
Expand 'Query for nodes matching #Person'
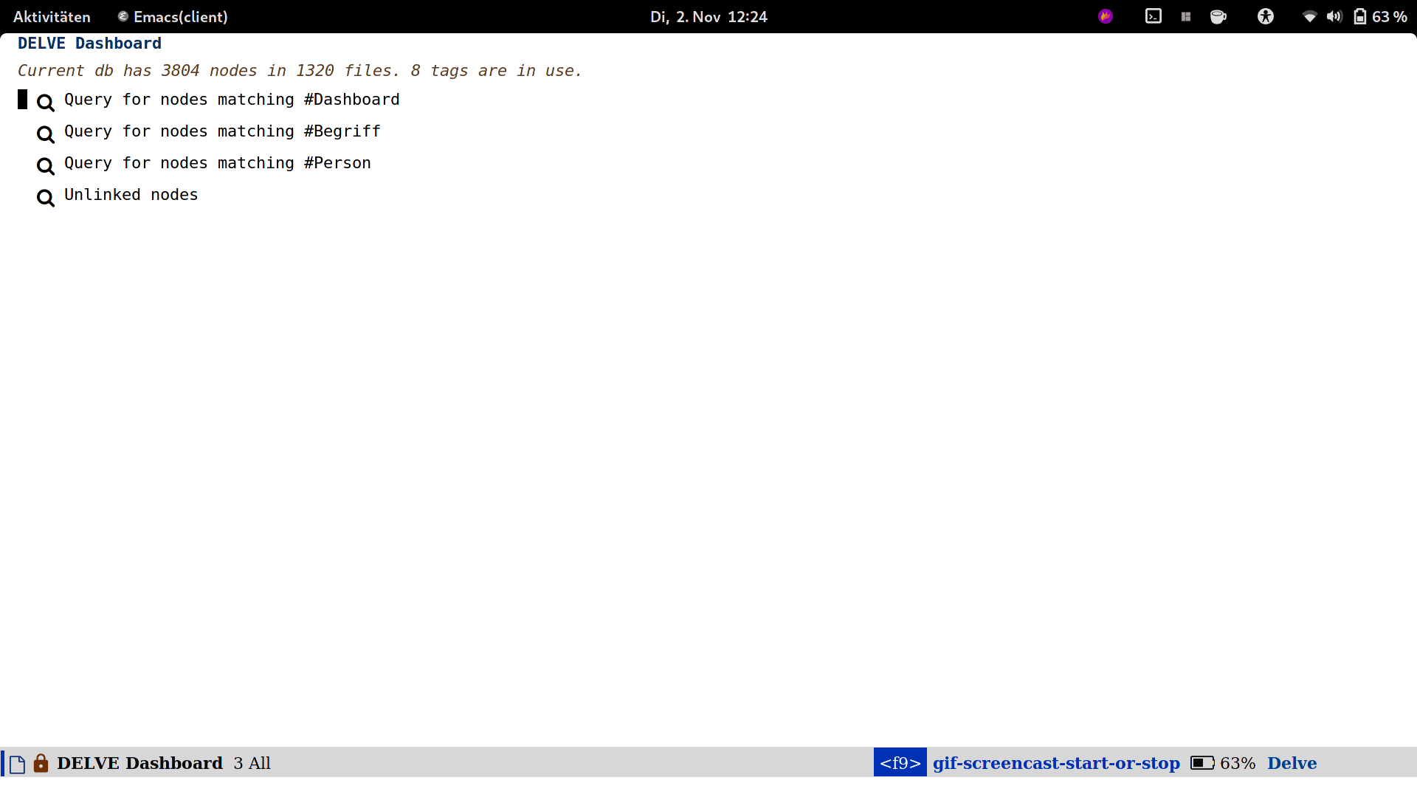217,163
